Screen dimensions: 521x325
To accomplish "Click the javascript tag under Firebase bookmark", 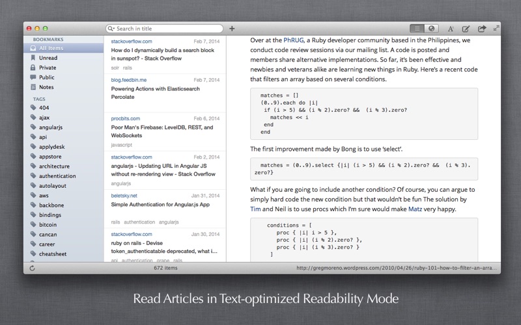I will (121, 145).
